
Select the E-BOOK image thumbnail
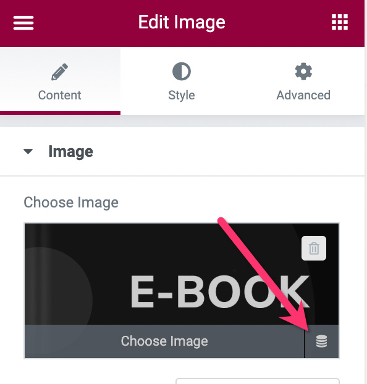tap(182, 274)
